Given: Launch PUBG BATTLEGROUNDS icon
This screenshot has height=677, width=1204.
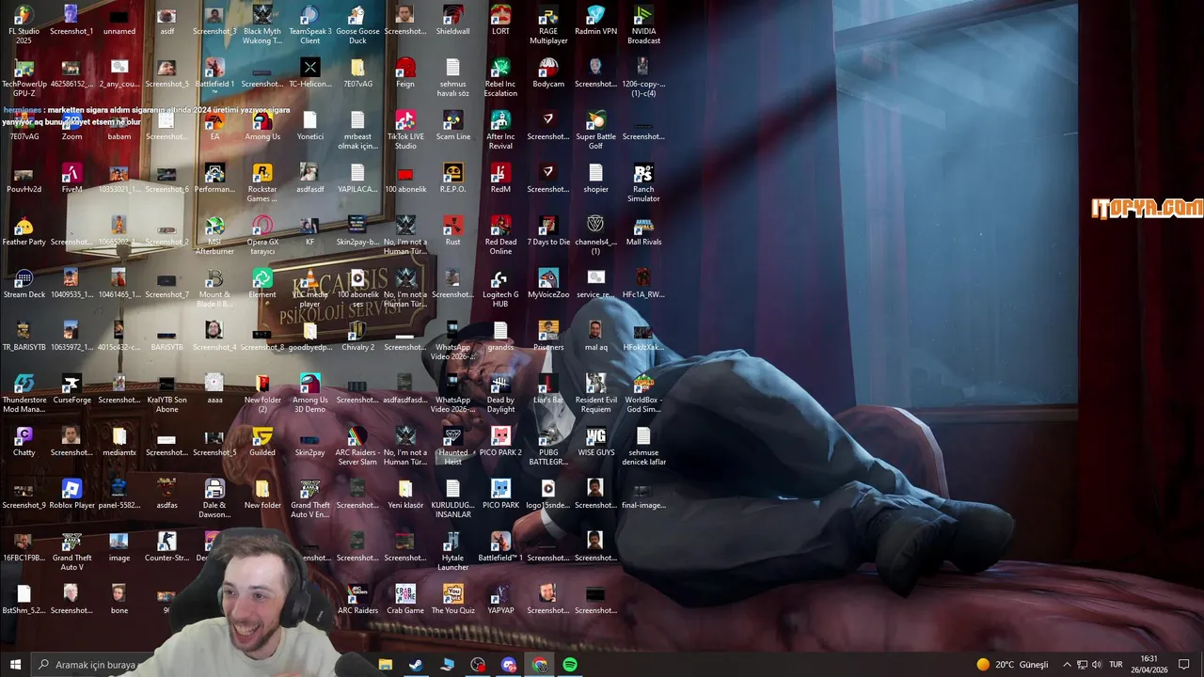Looking at the screenshot, I should tap(548, 446).
